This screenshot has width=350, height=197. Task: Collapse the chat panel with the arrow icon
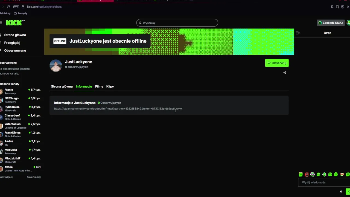298,33
